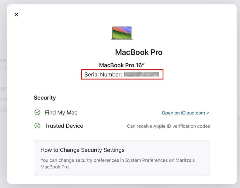Close the MacBook Pro device dialog
Image resolution: width=240 pixels, height=188 pixels.
[x=16, y=15]
